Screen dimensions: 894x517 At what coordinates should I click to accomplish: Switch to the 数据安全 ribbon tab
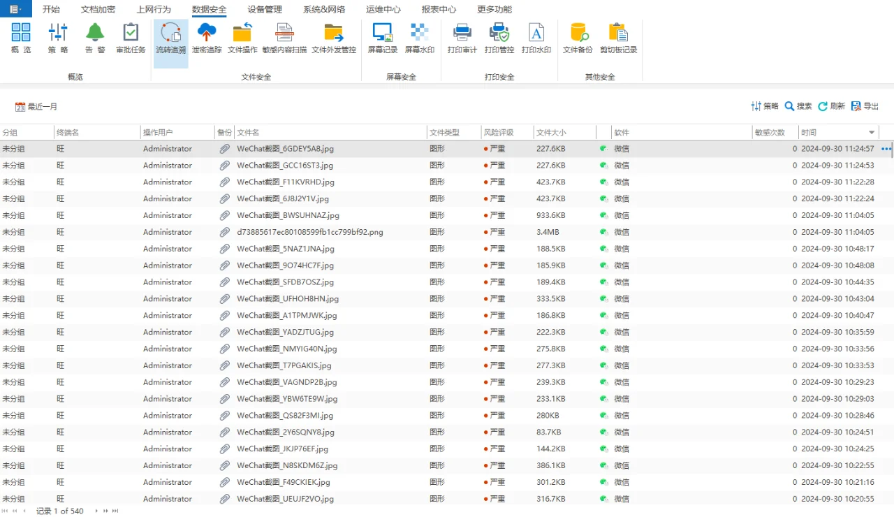point(210,10)
